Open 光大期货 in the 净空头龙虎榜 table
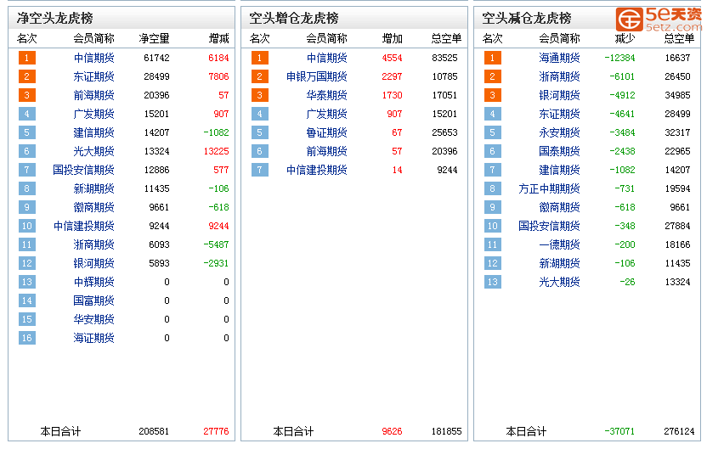Viewport: 707px width, 449px height. pyautogui.click(x=93, y=151)
